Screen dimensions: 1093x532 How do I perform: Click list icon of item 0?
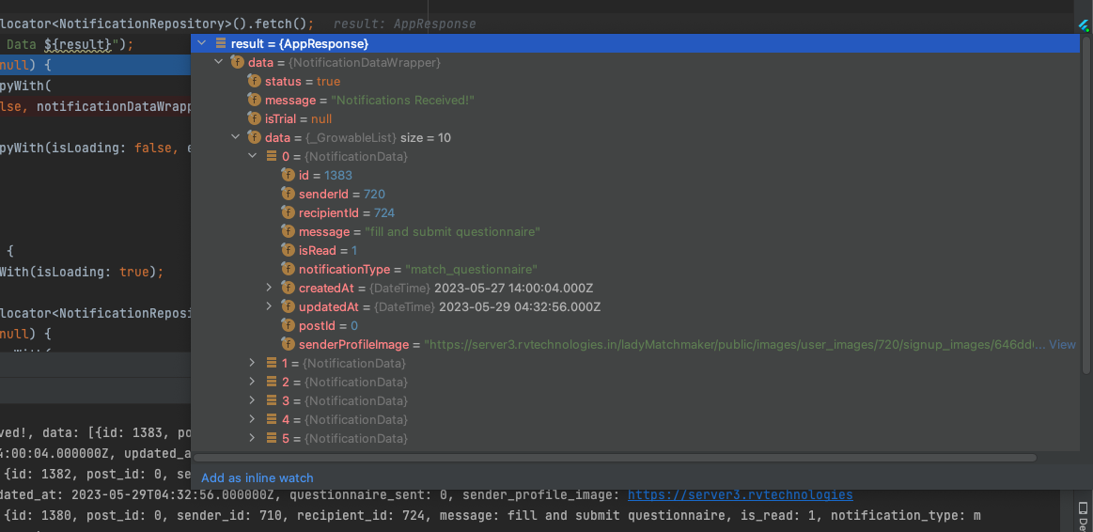(x=272, y=156)
